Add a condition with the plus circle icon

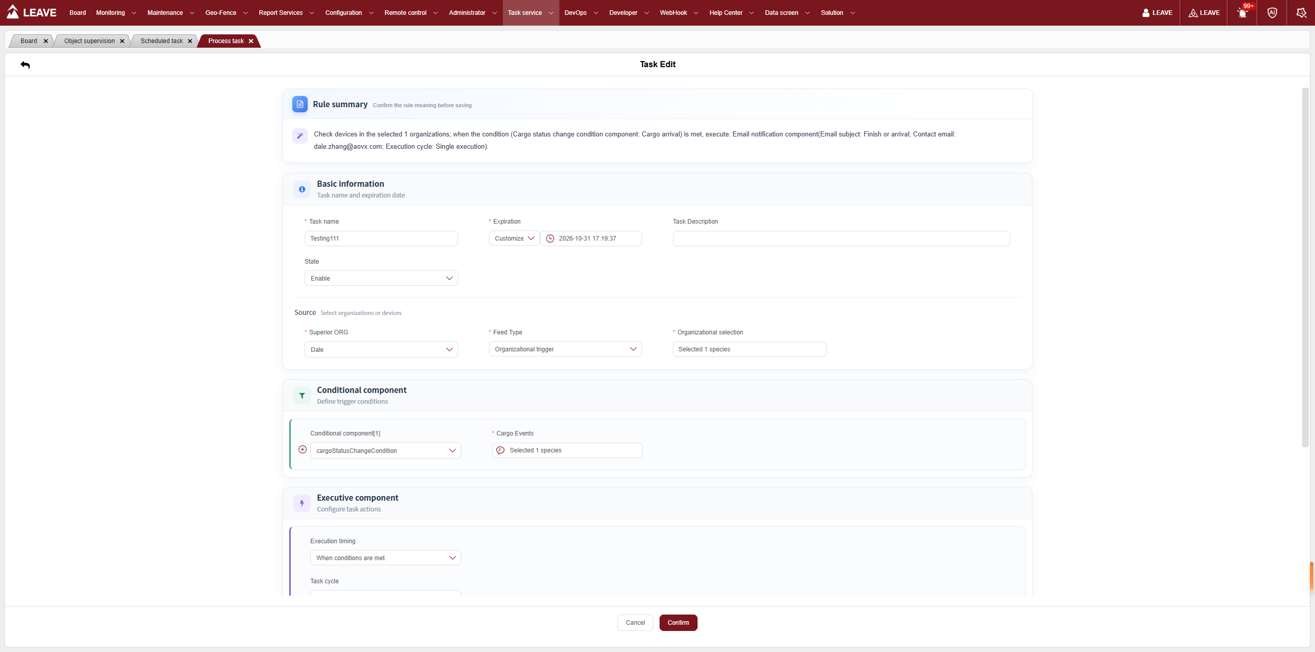[303, 449]
